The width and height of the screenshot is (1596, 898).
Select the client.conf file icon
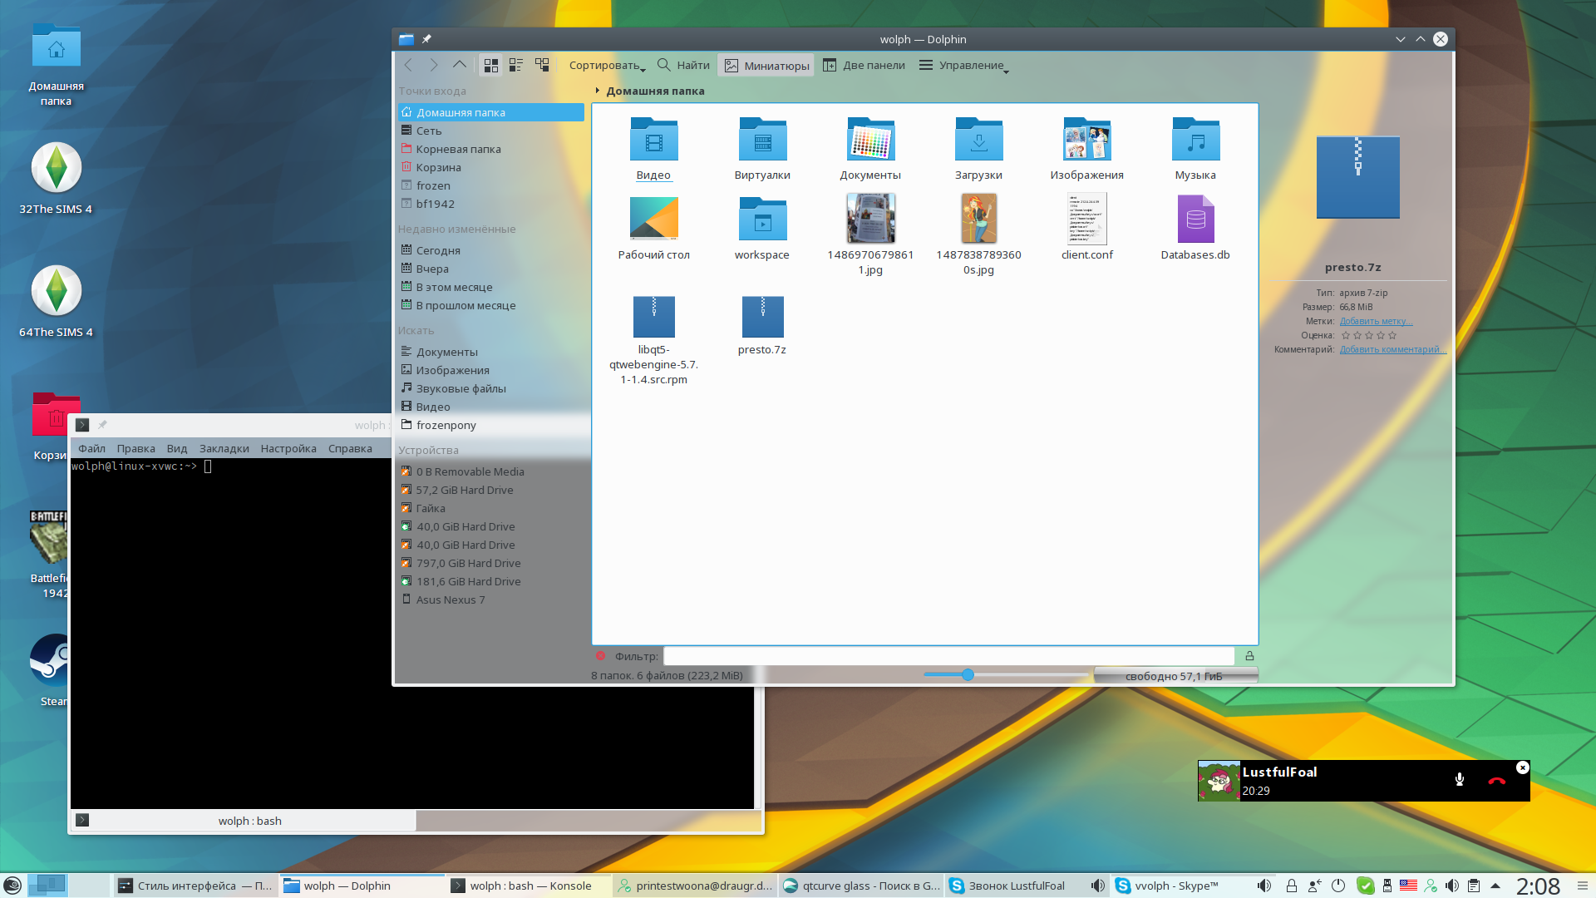(x=1087, y=219)
